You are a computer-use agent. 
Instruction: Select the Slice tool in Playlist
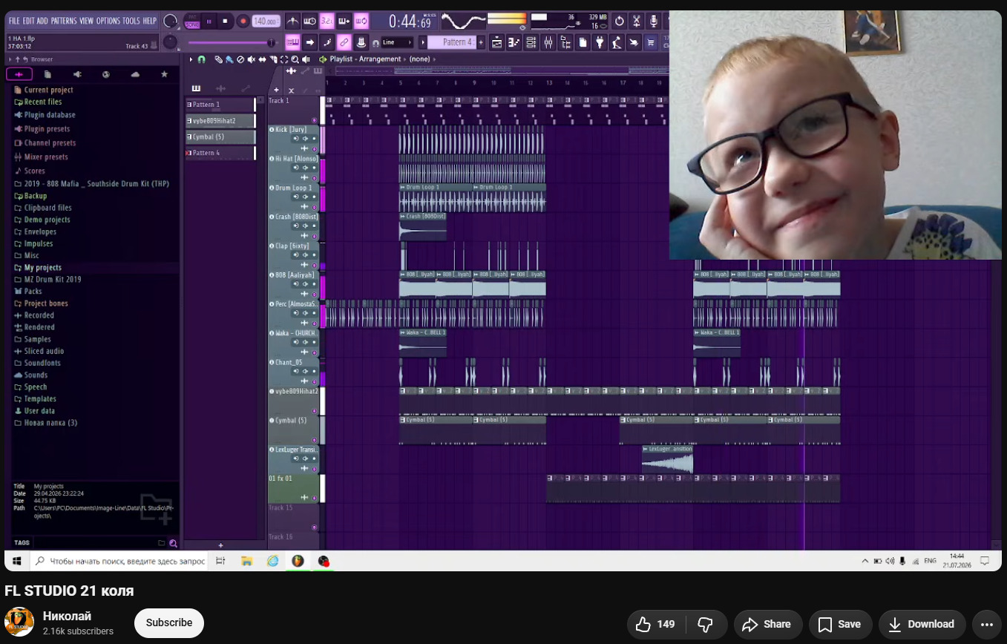(x=274, y=59)
